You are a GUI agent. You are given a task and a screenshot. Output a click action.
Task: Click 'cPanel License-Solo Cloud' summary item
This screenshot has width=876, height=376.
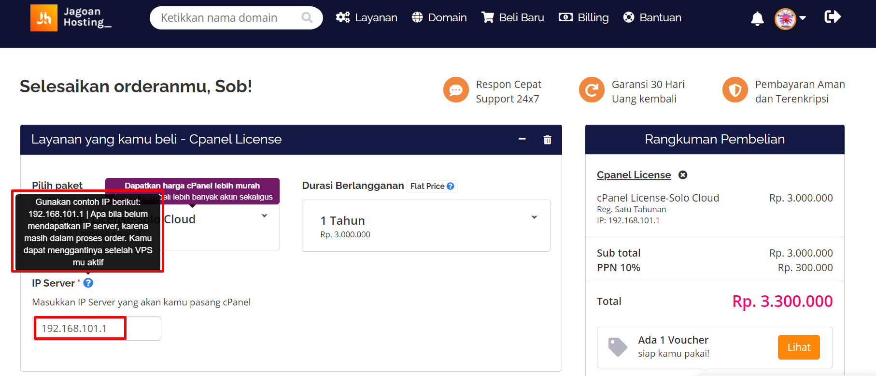click(658, 198)
